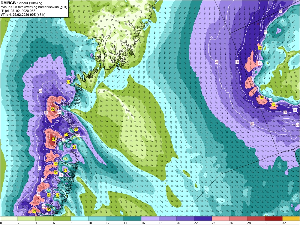Image resolution: width=300 pixels, height=225 pixels.
Task: Select the colour scale label 32
Action: [x=284, y=223]
